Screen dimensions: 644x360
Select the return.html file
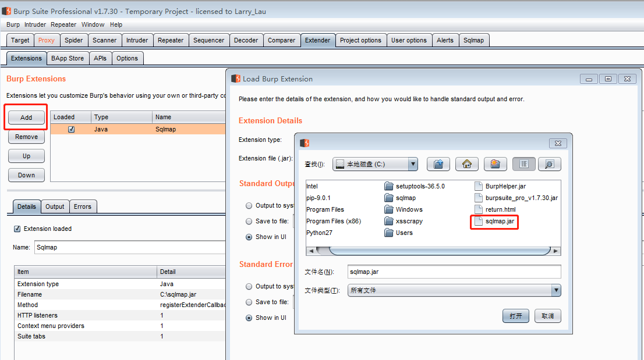coord(496,209)
